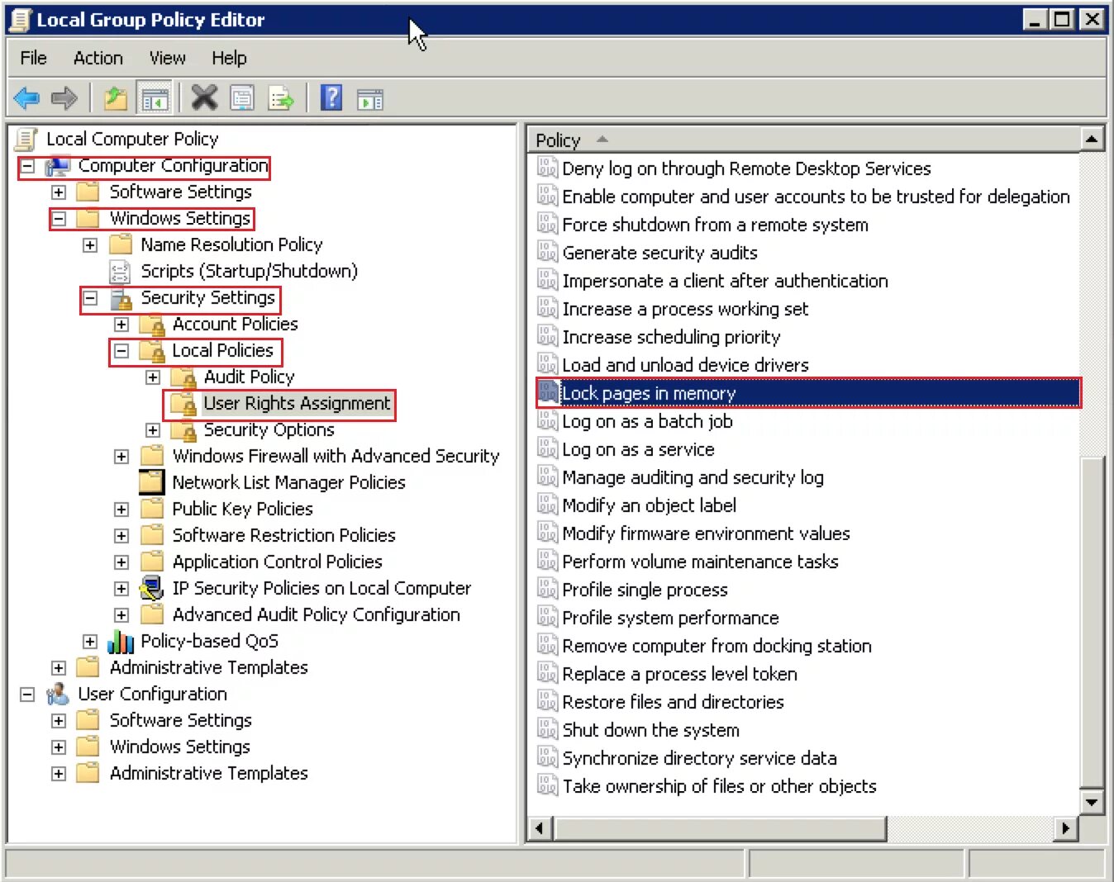Click the Export List toolbar icon

281,99
